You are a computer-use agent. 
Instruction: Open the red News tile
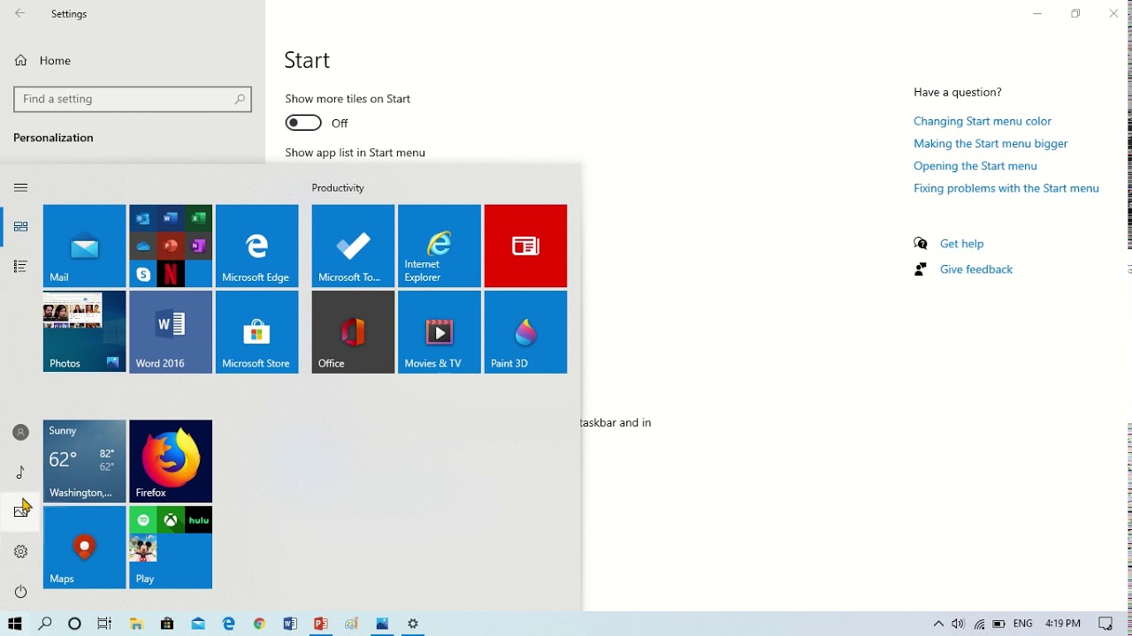525,246
